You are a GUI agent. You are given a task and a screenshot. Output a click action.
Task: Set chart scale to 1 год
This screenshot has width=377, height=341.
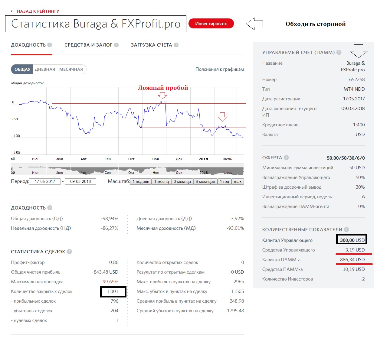[225, 181]
